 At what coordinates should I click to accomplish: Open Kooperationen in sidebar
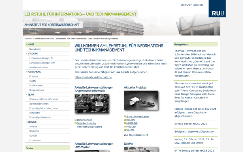click(36, 90)
